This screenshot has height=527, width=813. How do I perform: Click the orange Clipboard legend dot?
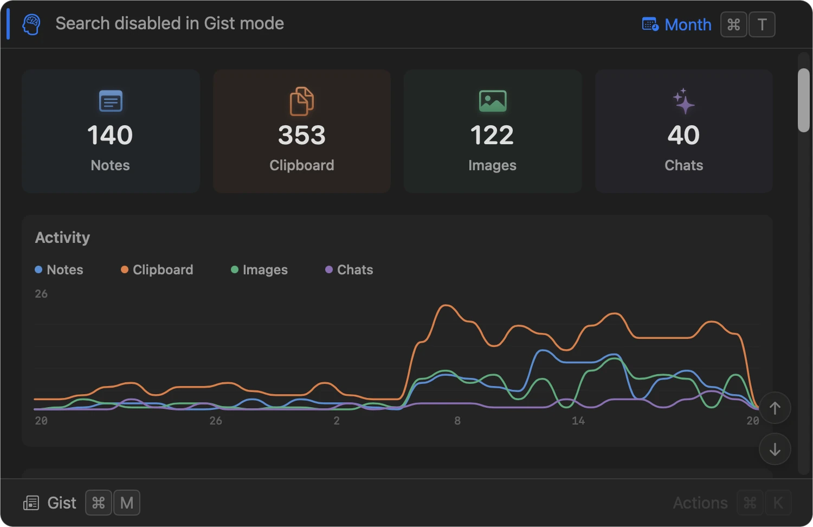(125, 269)
